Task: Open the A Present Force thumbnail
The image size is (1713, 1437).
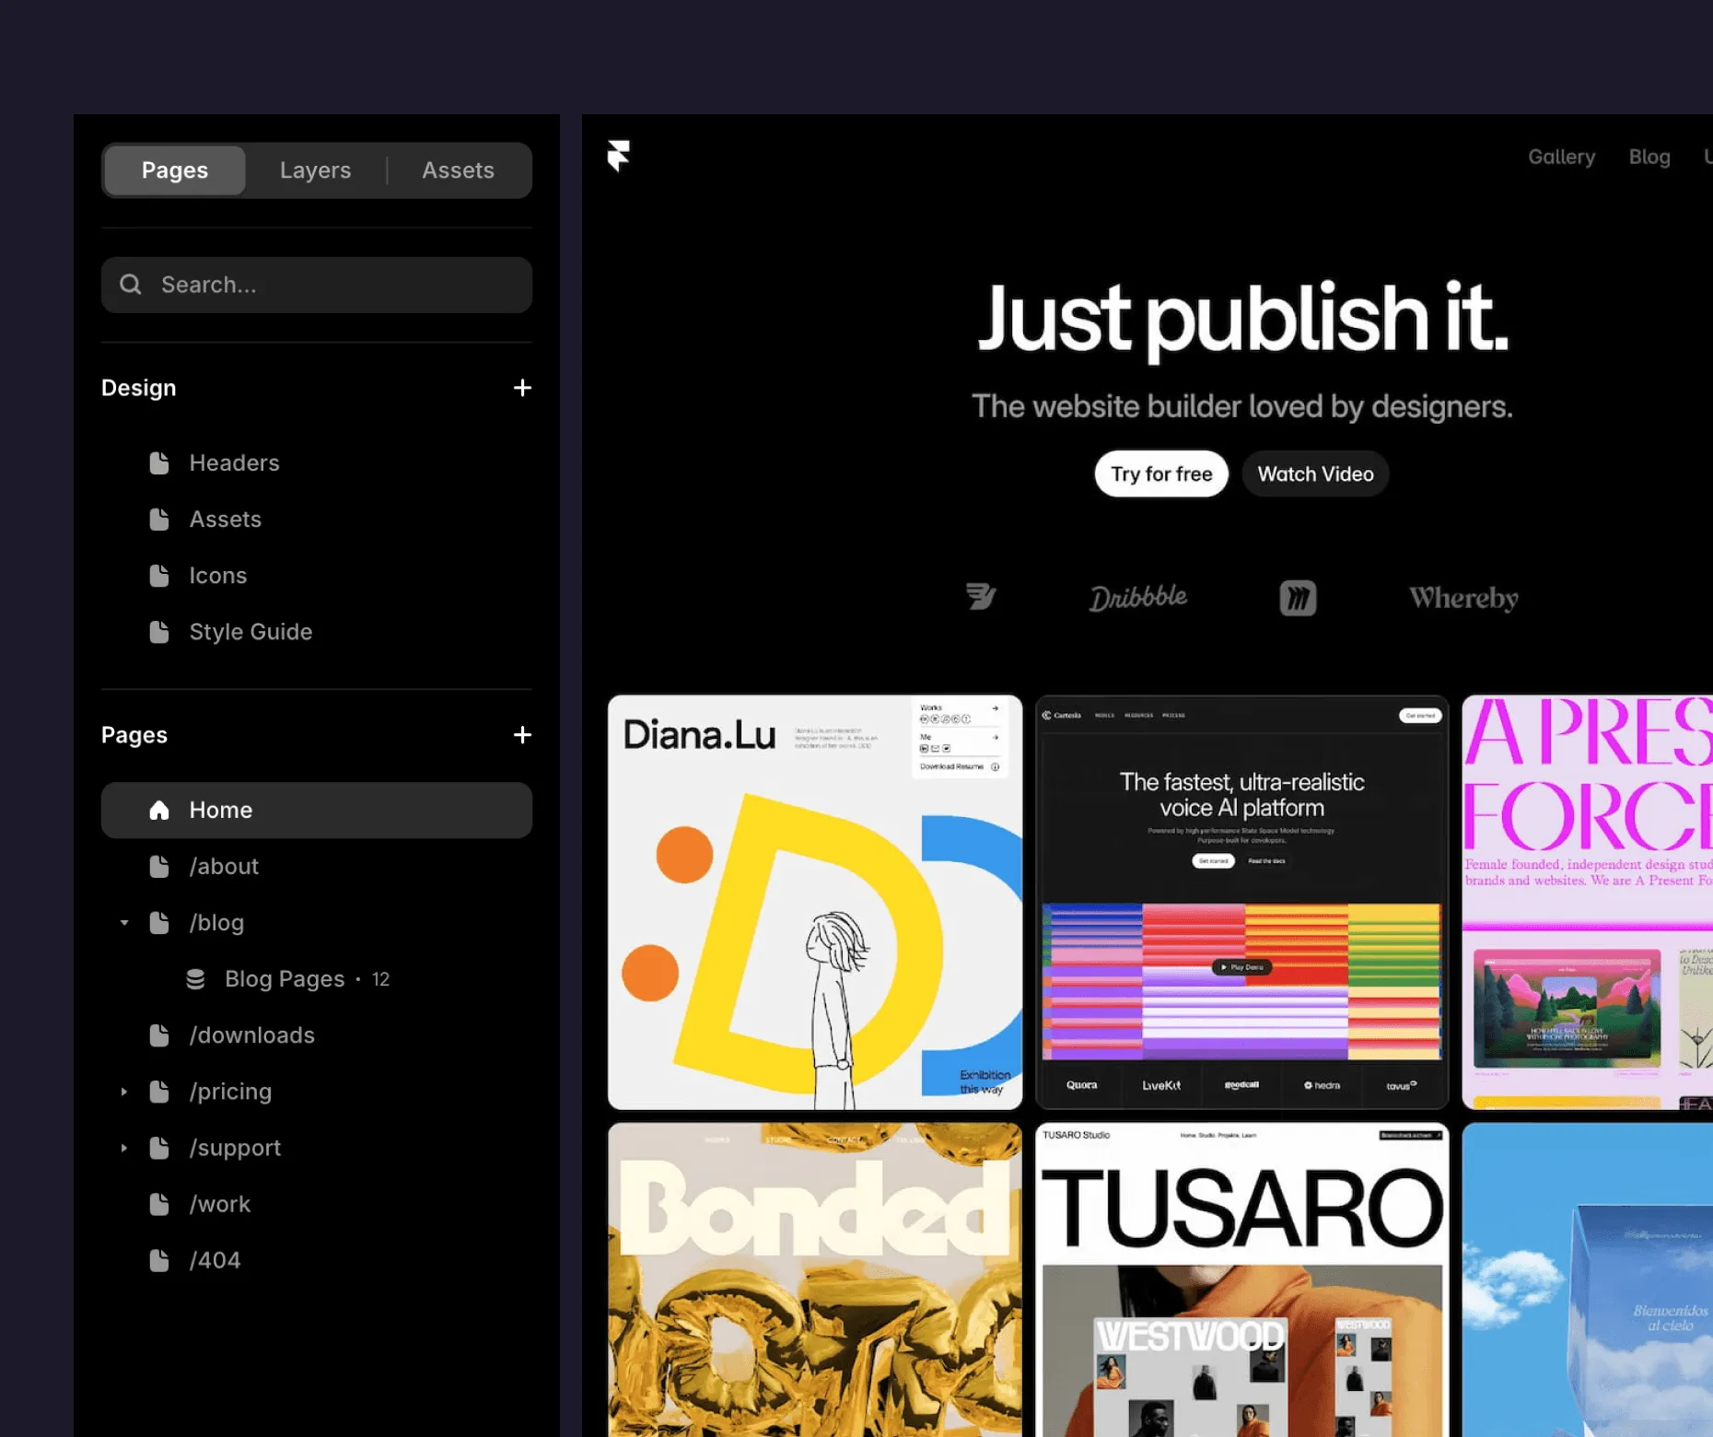Action: [1587, 903]
